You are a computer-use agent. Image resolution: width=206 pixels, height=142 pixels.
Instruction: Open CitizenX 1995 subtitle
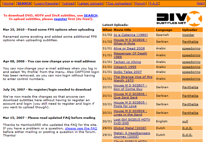[125, 67]
